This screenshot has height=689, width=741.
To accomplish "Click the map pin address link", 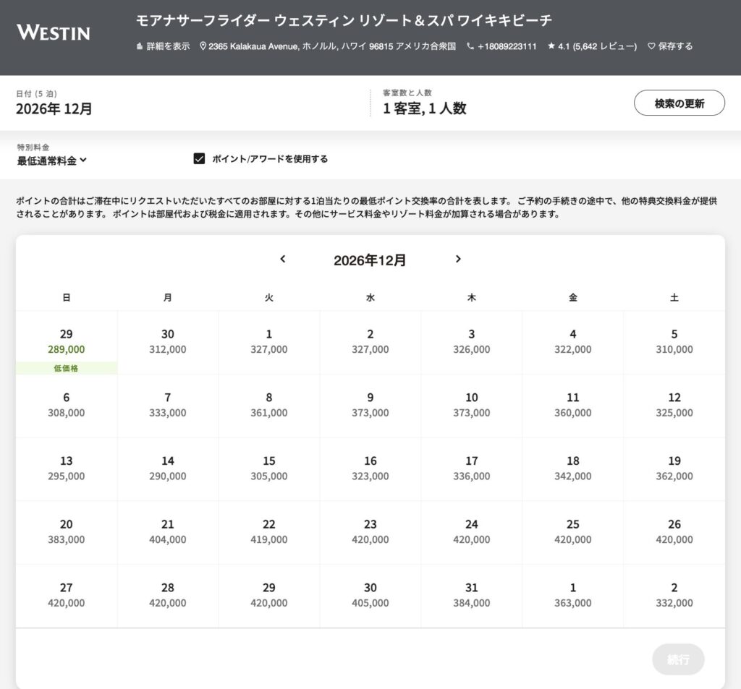I will click(328, 46).
